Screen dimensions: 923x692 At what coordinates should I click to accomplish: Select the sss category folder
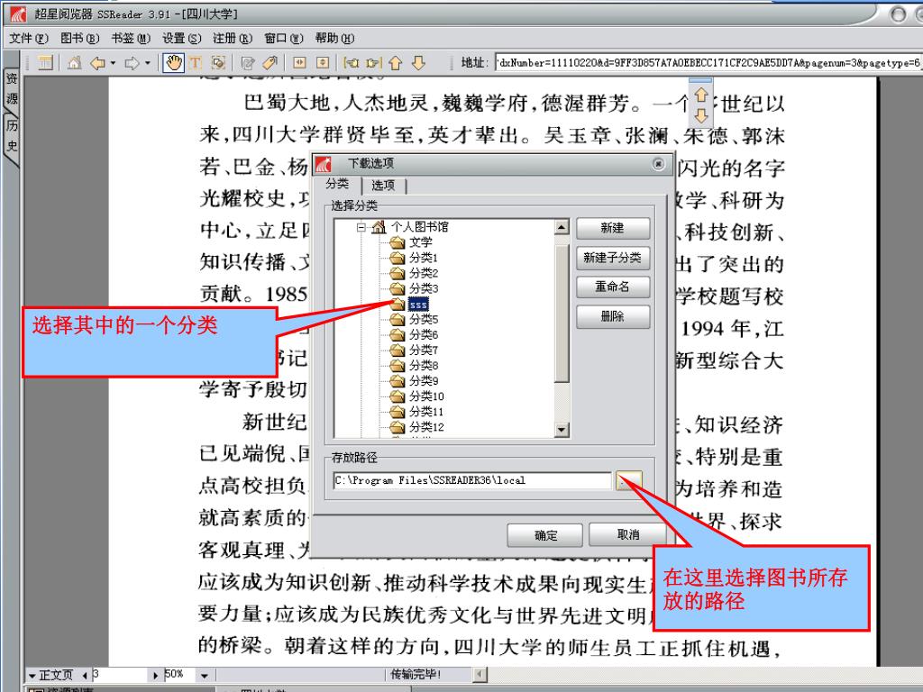tap(418, 305)
